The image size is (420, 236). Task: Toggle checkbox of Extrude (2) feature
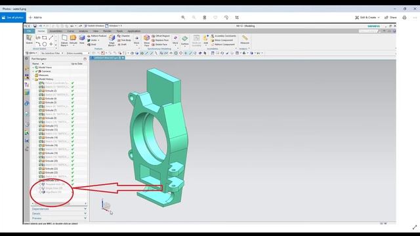click(x=40, y=90)
